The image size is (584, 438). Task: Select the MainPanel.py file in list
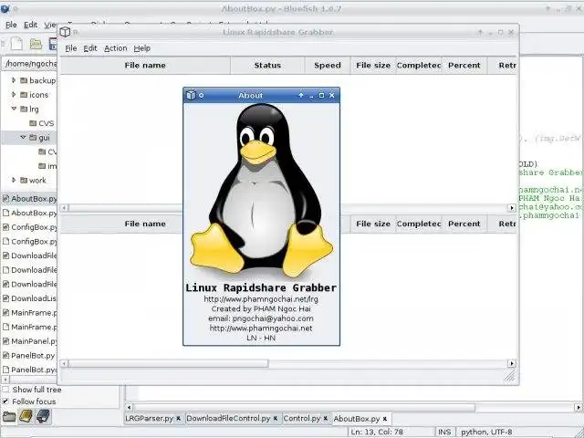click(x=30, y=341)
